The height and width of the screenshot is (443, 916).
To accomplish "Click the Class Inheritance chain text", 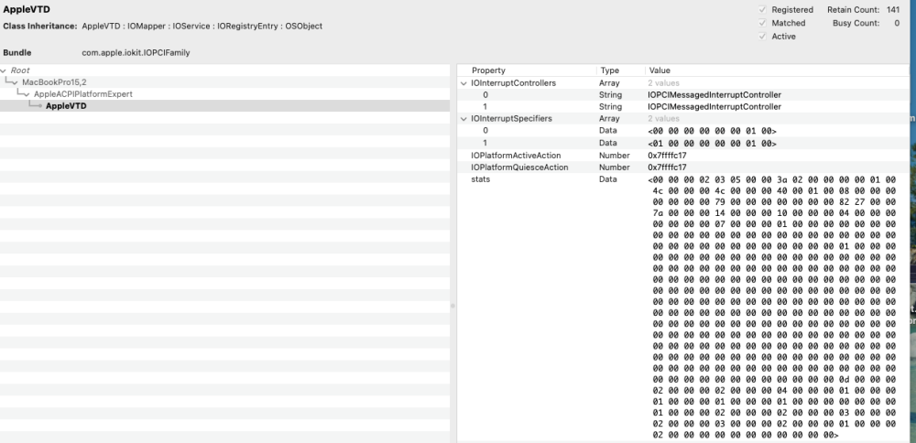I will point(202,27).
